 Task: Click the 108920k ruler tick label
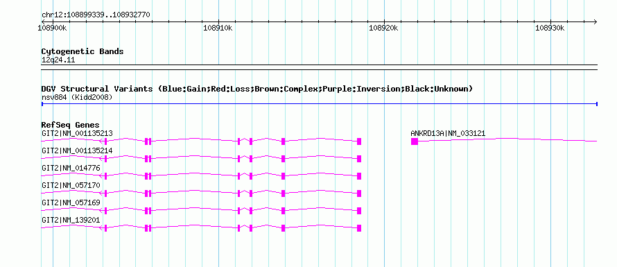383,28
